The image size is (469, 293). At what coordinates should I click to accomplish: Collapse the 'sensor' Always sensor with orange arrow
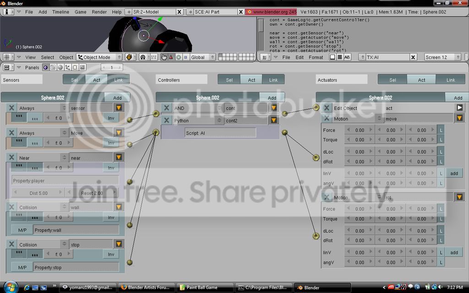119,108
